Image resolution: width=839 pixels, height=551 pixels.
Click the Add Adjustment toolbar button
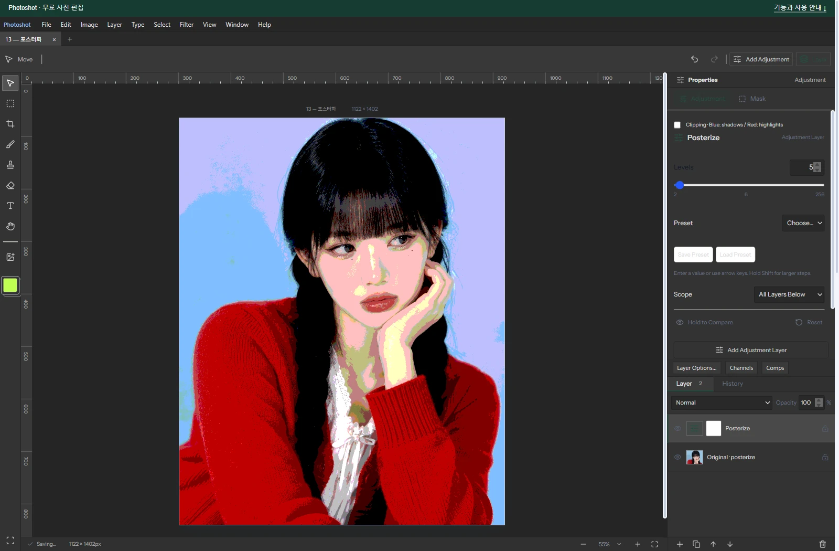click(x=761, y=59)
